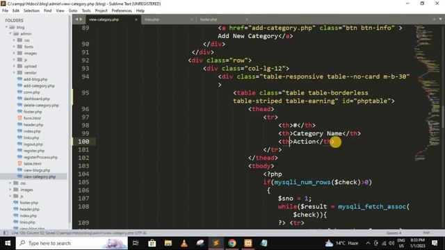Open VLC media player from taskbar
The height and width of the screenshot is (250, 445).
(x=184, y=243)
